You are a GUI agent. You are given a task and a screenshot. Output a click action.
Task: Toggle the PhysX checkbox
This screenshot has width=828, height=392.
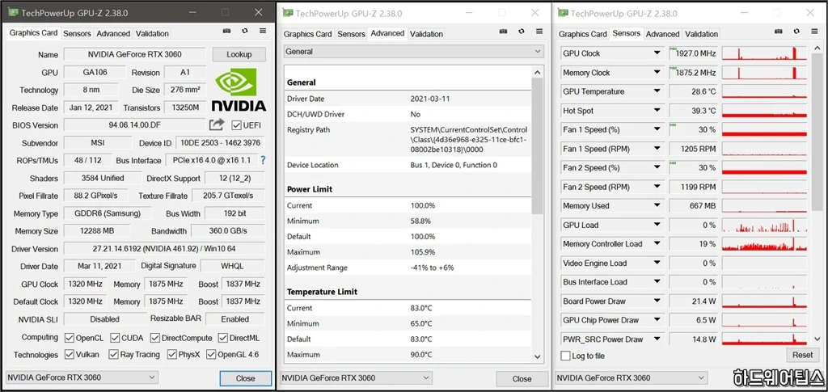tap(171, 355)
